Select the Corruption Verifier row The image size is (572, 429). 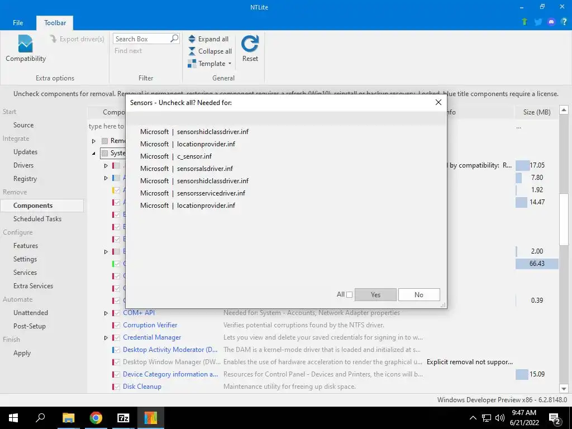[x=323, y=325]
